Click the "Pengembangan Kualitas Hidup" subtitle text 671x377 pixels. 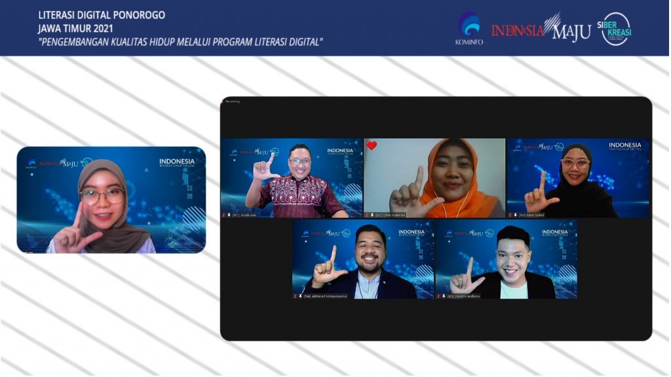[180, 43]
